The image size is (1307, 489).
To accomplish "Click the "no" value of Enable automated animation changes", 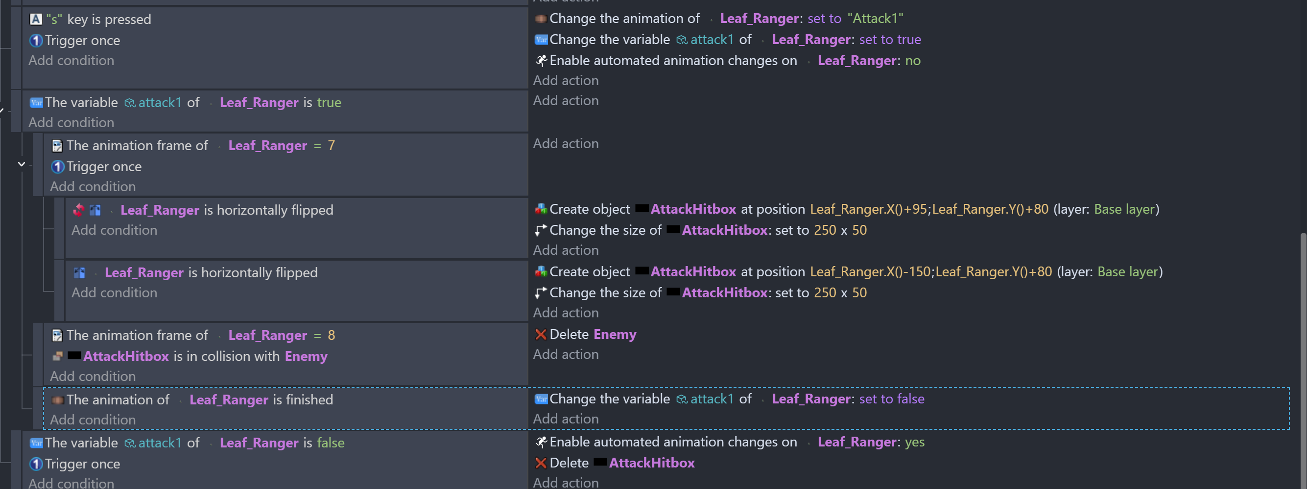I will point(912,61).
